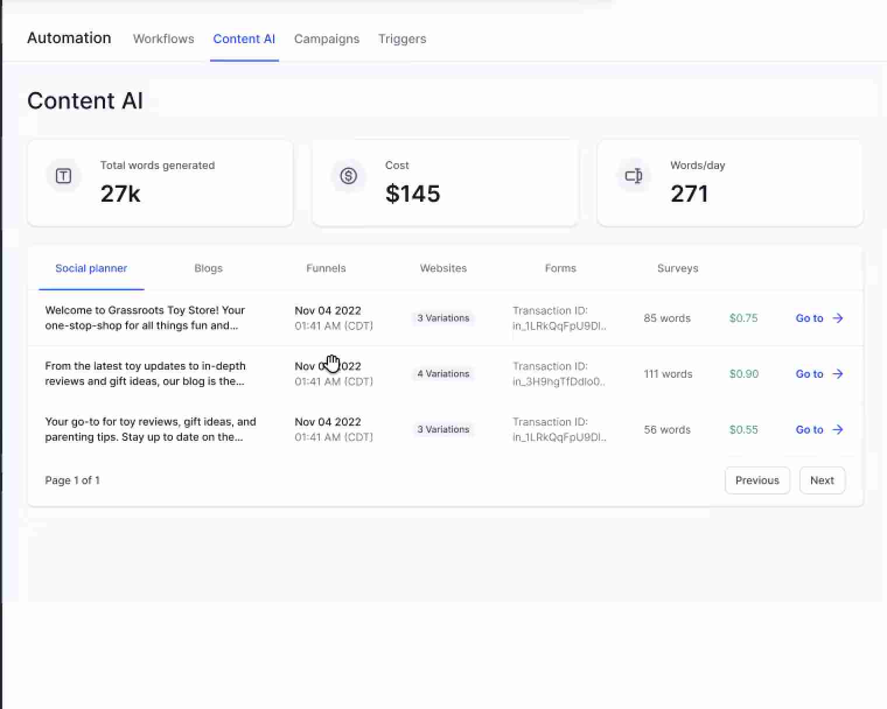The image size is (887, 709).
Task: Click the 271 words/day value
Action: 689,194
